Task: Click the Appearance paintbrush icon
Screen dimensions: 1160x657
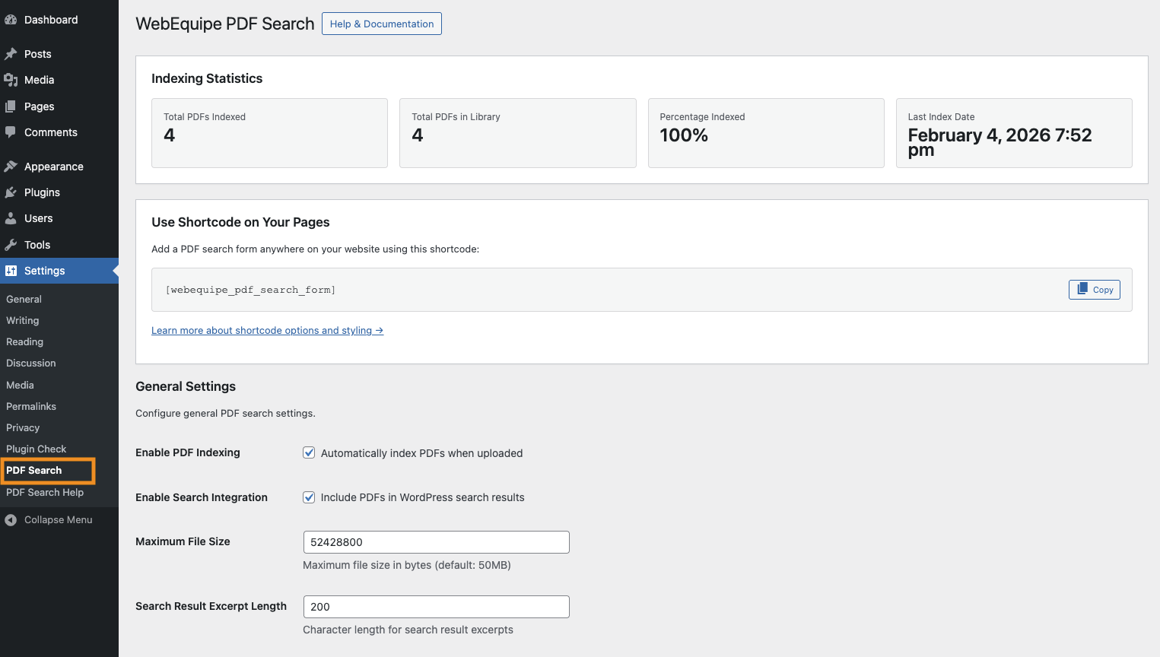Action: tap(11, 167)
